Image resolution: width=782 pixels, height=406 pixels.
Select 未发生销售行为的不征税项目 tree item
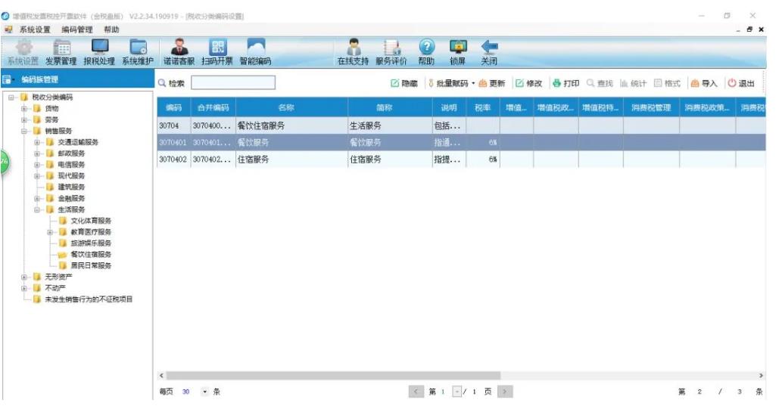(x=89, y=299)
